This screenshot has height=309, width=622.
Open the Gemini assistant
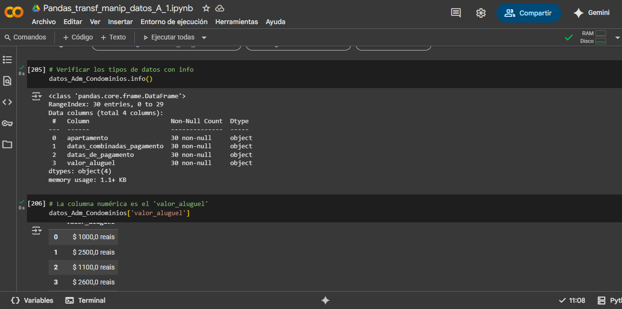coord(592,13)
